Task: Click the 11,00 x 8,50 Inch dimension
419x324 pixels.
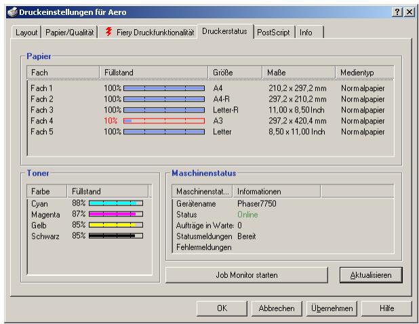Action: (296, 110)
